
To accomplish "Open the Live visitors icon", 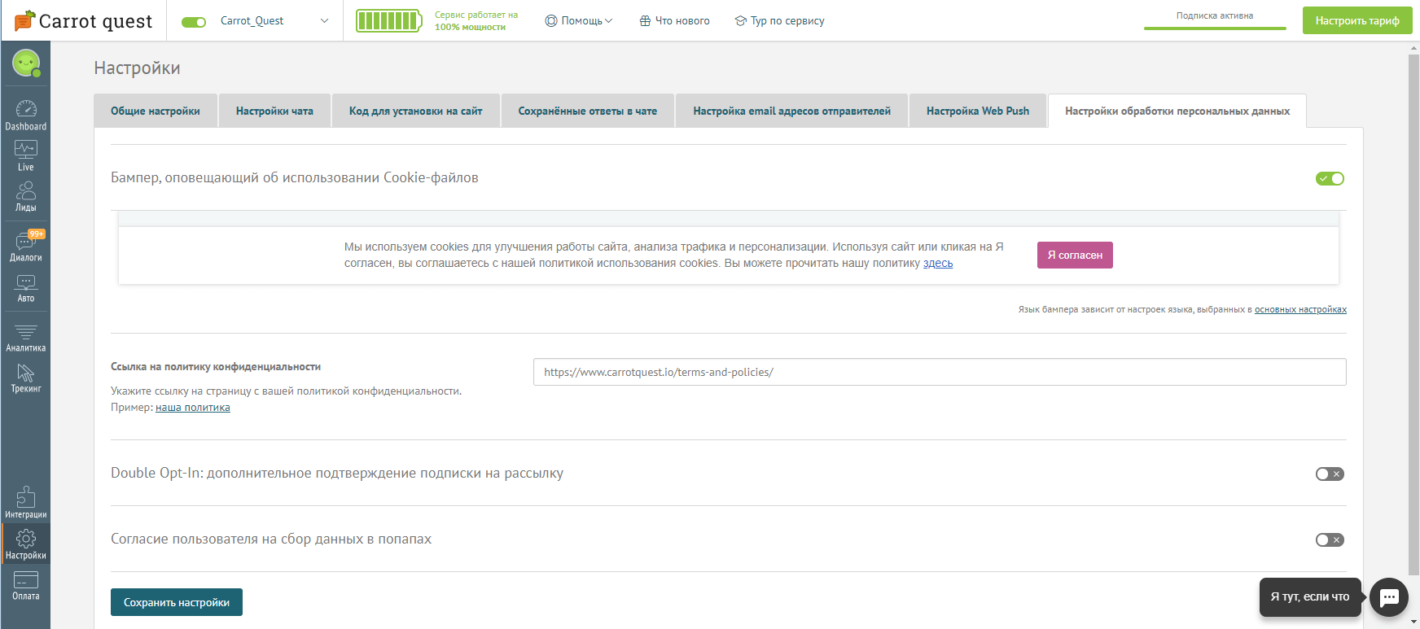I will 26,155.
